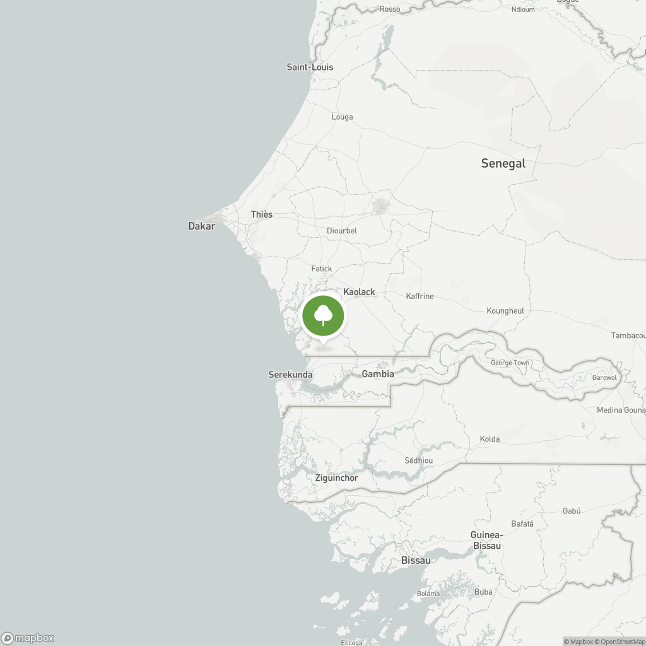Viewport: 646px width, 646px height.
Task: Select the Louga town label
Action: tap(342, 117)
